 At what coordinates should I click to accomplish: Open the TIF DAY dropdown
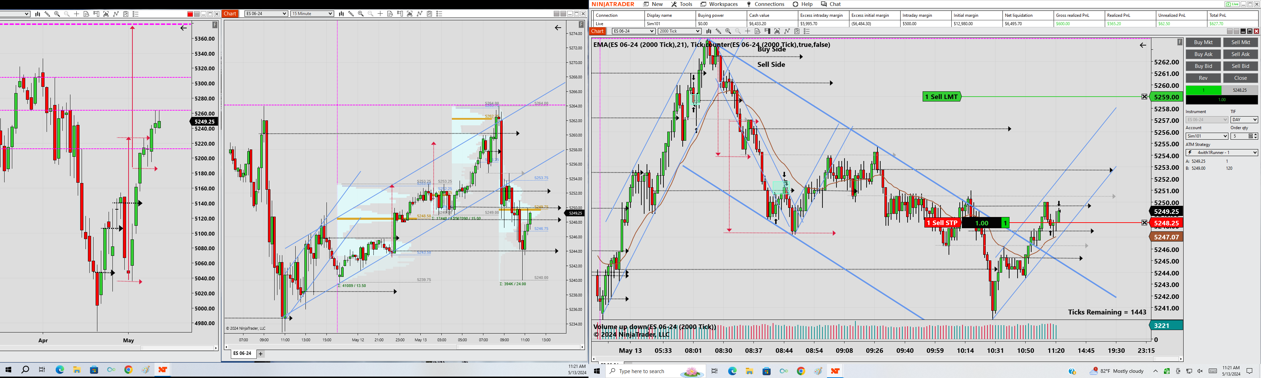pos(1244,120)
